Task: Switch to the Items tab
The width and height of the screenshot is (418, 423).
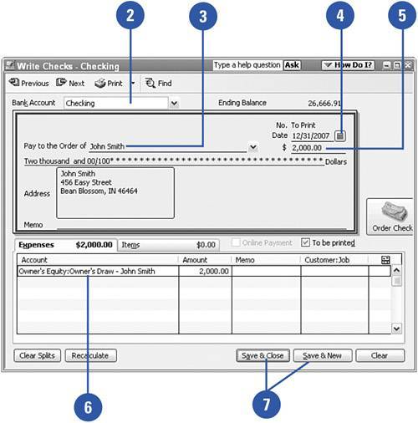Action: point(168,245)
